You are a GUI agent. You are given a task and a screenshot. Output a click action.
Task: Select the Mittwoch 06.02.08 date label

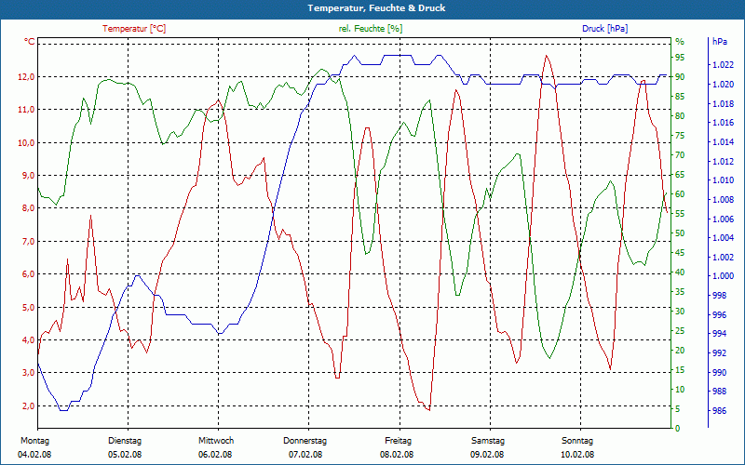point(216,447)
